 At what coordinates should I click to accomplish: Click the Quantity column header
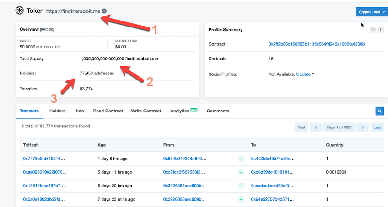[x=334, y=145]
